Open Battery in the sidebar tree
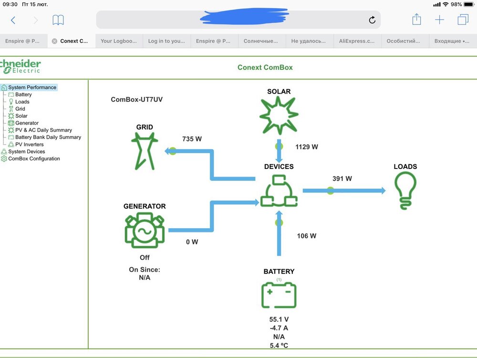 click(x=23, y=95)
